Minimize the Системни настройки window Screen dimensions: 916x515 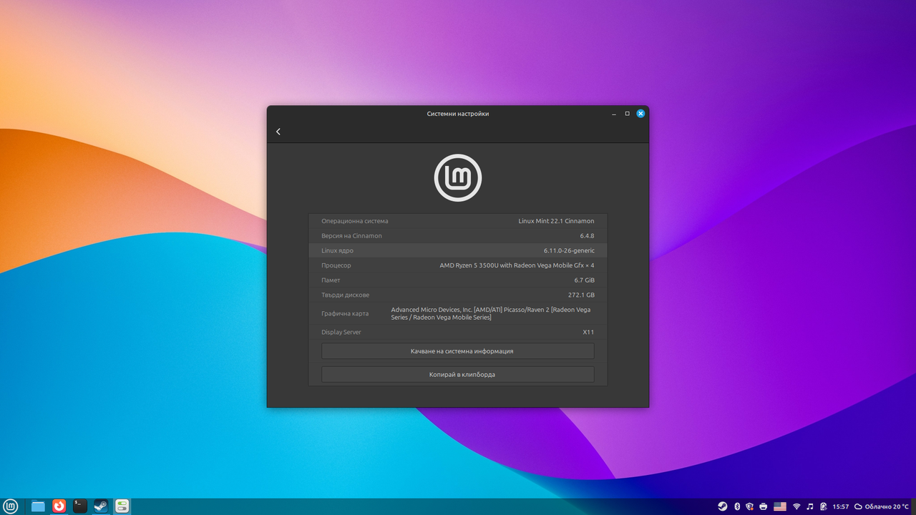coord(614,114)
